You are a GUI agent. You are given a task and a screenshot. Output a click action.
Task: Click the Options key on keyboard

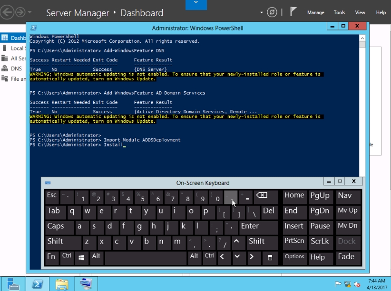294,258
